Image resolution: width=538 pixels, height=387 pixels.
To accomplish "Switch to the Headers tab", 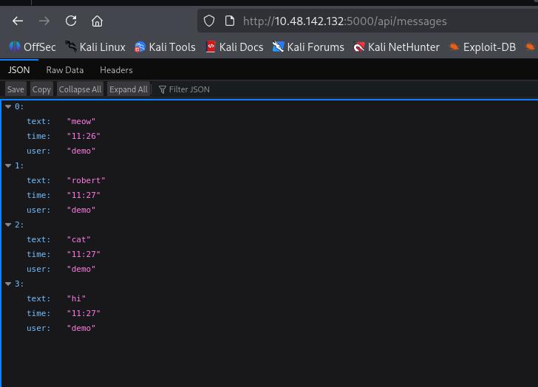I will [116, 69].
